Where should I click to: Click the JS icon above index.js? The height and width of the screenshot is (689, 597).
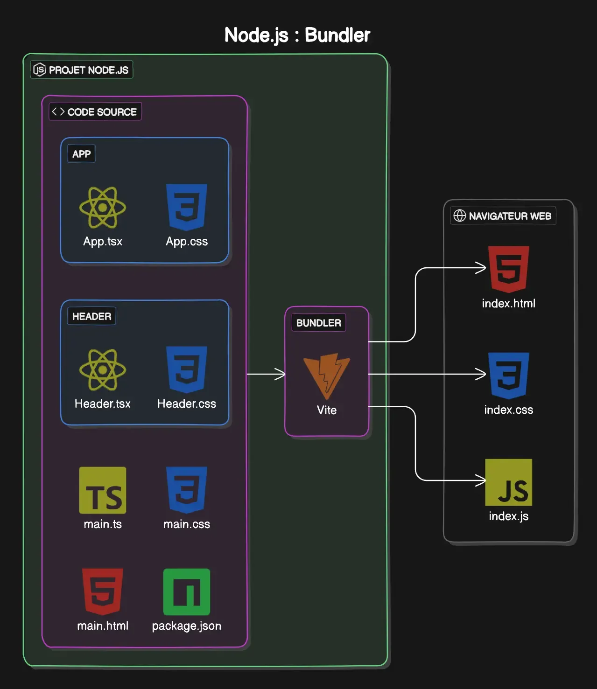[x=509, y=482]
